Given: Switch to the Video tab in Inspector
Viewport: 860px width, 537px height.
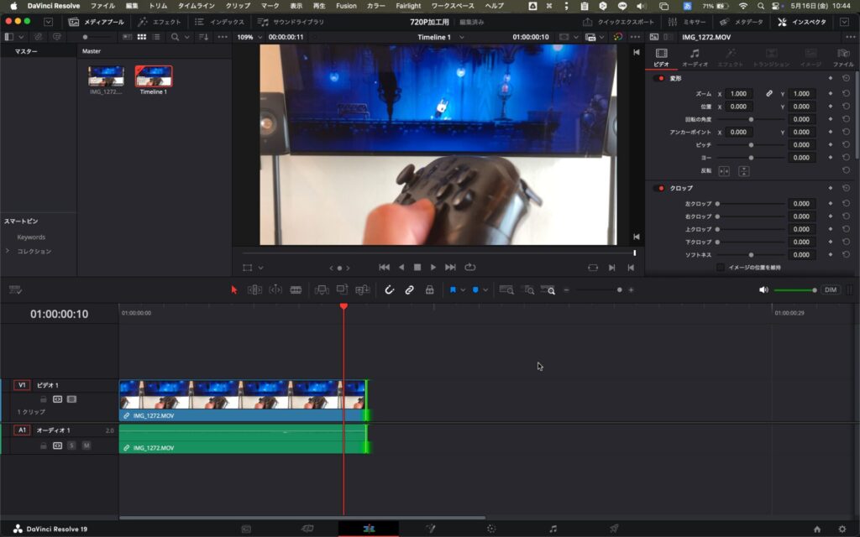Looking at the screenshot, I should pyautogui.click(x=662, y=58).
